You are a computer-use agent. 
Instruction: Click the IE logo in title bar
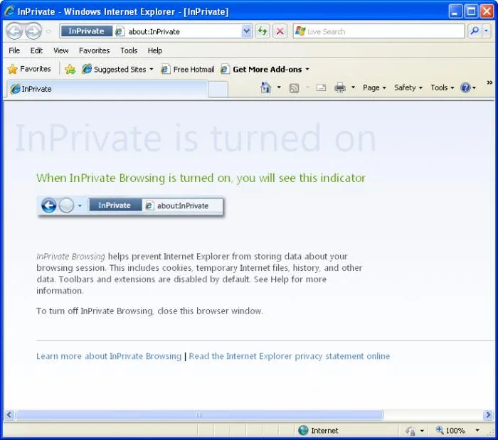(9, 11)
